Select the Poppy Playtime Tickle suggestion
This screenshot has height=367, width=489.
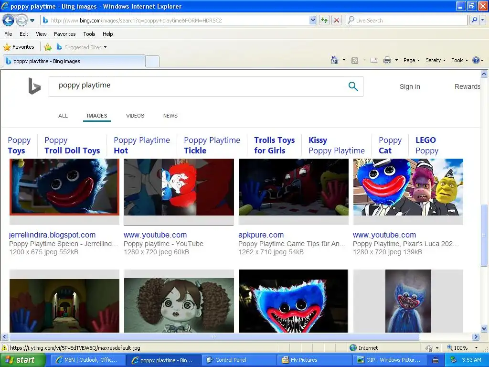click(x=212, y=145)
